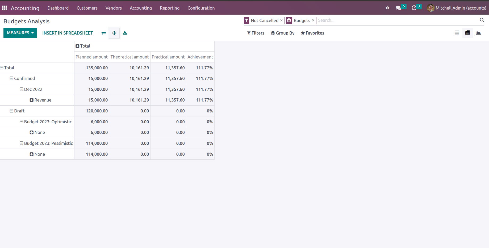Sort by Practical amount column header
The height and width of the screenshot is (248, 489).
168,57
